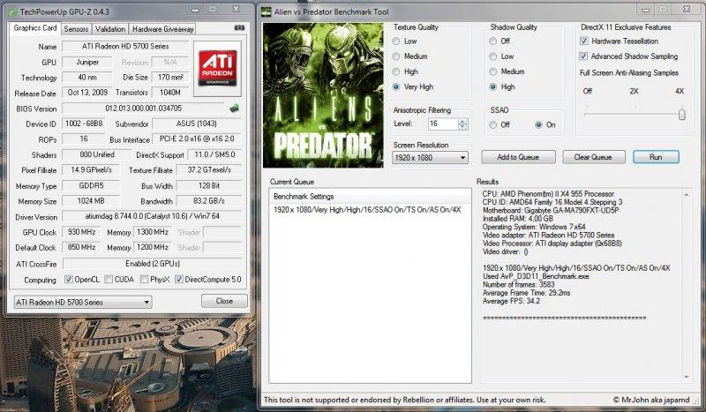The width and height of the screenshot is (706, 412).
Task: Click the Subvendor ASUS (1043) value
Action: [x=196, y=124]
